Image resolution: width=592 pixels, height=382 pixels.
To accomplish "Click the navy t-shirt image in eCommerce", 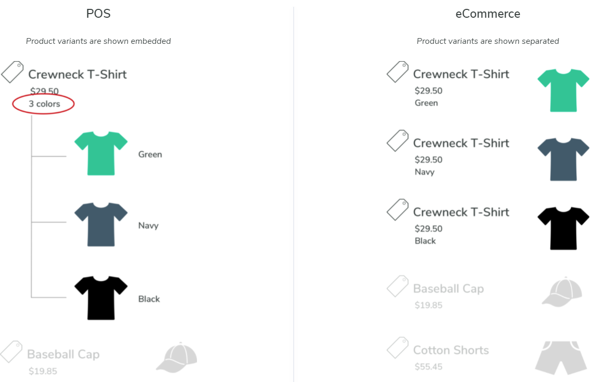I will pos(563,159).
